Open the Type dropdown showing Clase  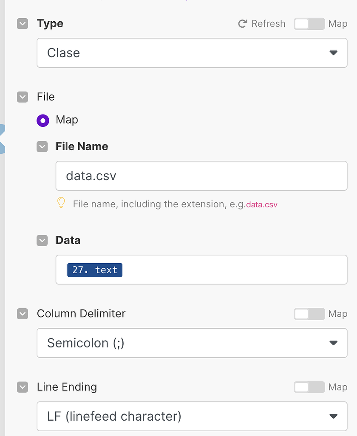[x=192, y=53]
